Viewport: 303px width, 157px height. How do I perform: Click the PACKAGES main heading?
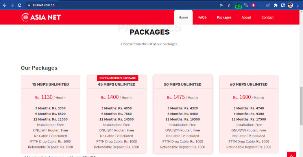[150, 32]
